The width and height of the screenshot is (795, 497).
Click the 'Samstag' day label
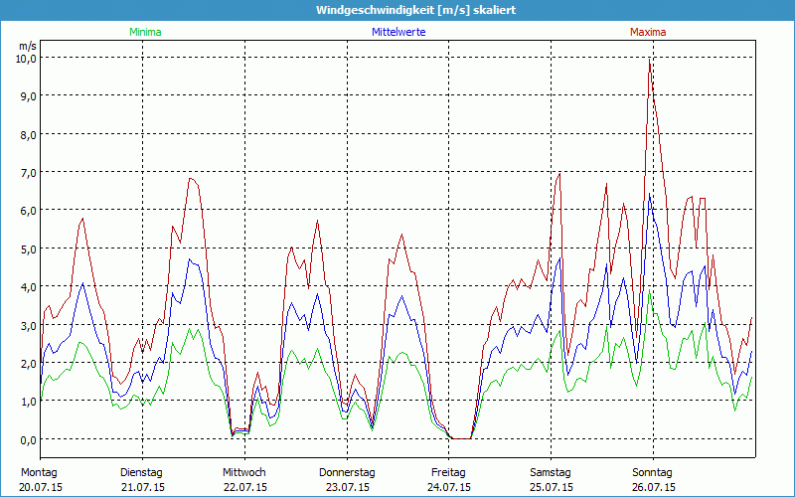click(x=551, y=473)
